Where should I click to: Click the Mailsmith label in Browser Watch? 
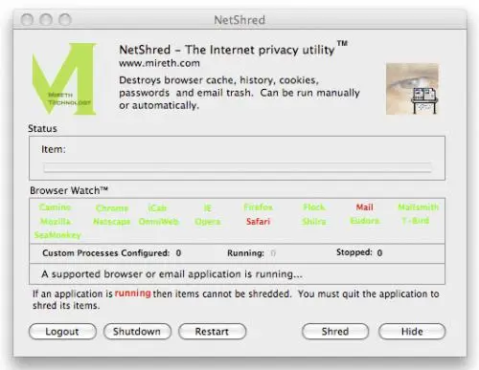(419, 207)
